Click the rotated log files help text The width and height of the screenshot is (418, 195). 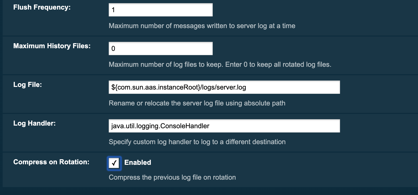(x=220, y=64)
